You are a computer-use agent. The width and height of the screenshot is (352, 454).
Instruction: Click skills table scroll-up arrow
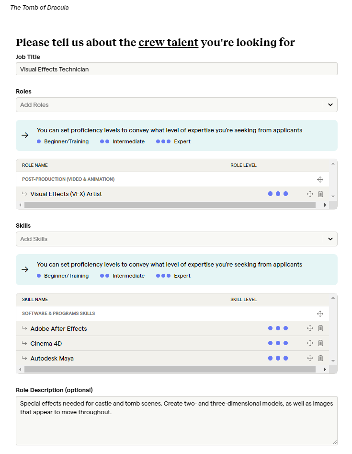333,298
